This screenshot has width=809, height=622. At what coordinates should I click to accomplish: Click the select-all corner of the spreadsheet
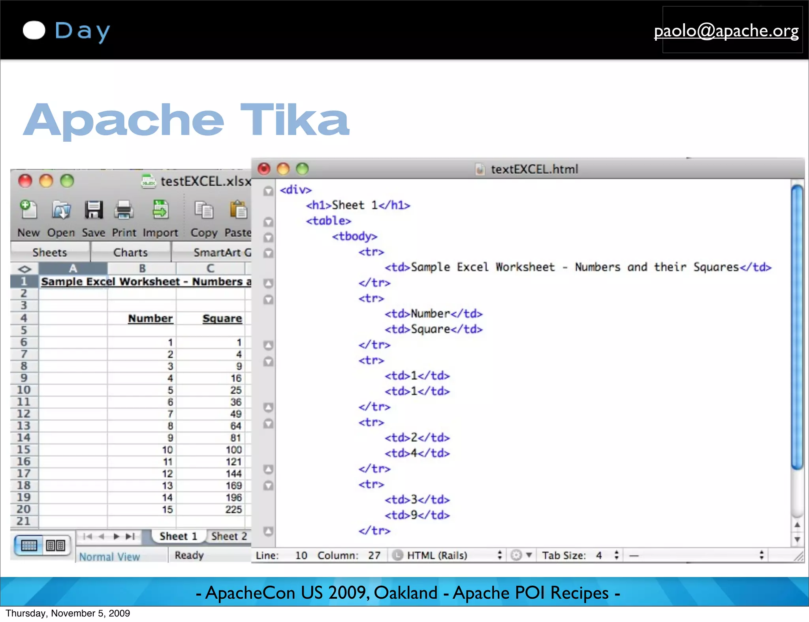point(24,269)
